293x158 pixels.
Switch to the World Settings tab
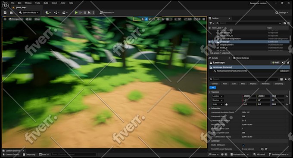click(241, 58)
